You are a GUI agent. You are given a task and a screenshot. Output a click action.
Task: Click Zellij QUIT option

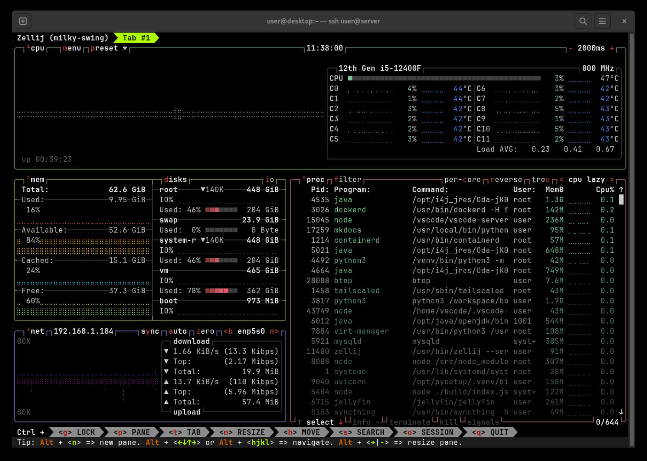(490, 433)
